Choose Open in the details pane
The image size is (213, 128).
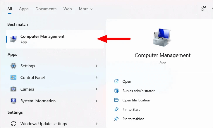click(x=127, y=82)
